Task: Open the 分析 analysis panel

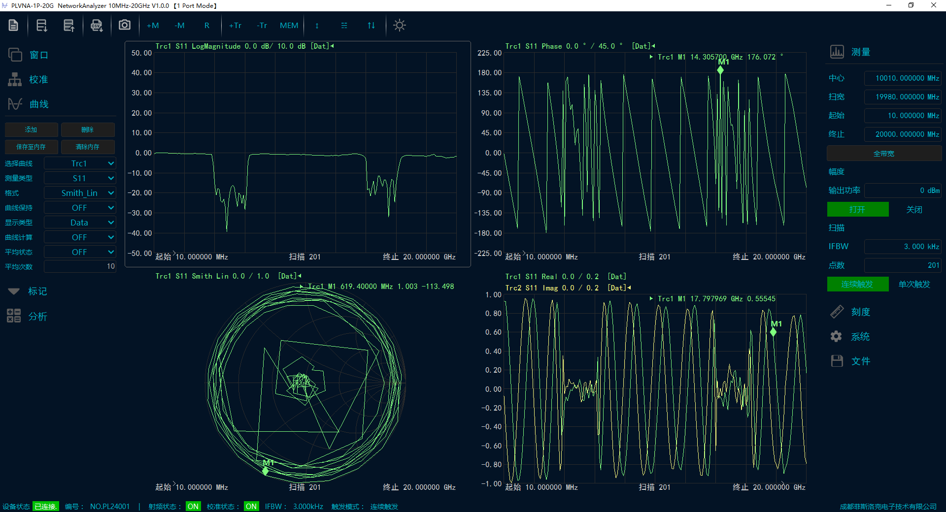Action: point(28,316)
